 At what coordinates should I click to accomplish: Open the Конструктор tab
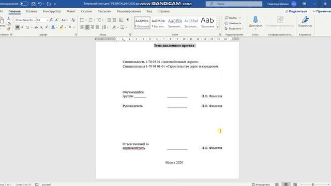pos(52,11)
